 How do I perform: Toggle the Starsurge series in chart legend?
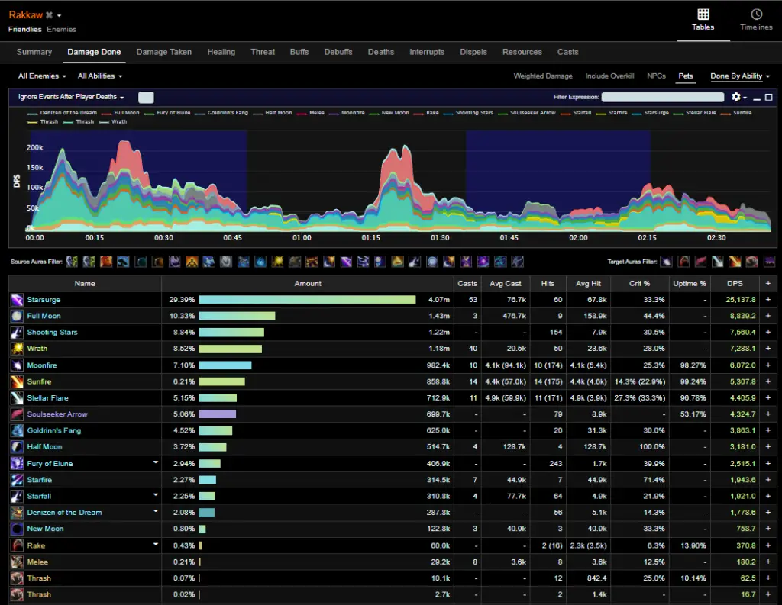pos(651,113)
